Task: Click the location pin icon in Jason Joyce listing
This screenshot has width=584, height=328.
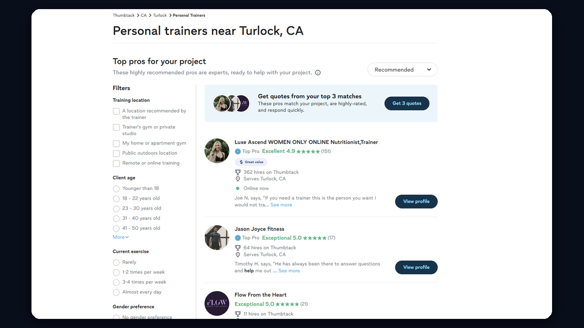Action: (238, 255)
